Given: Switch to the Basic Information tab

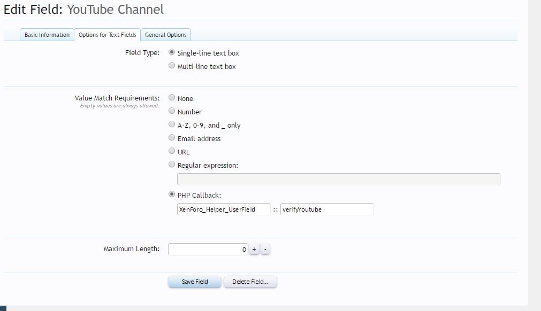Looking at the screenshot, I should pos(47,35).
